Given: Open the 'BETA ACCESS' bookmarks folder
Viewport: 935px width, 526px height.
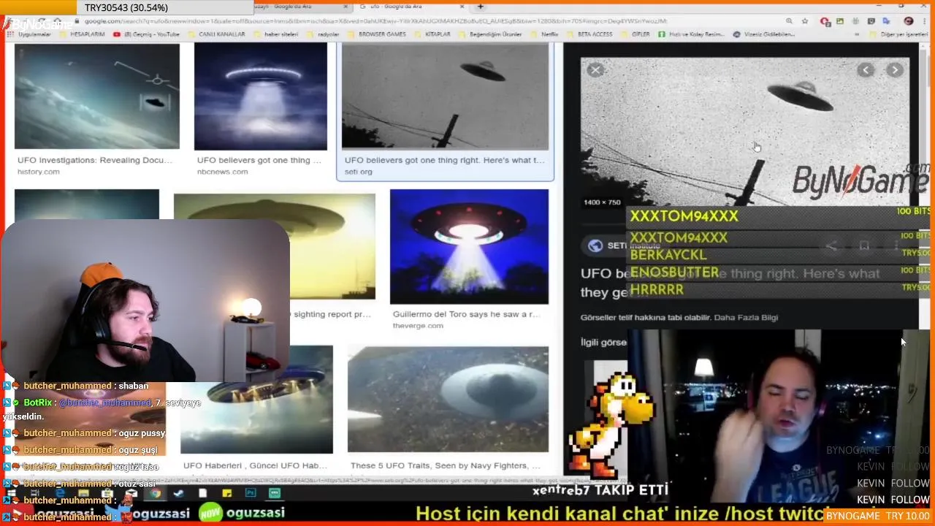Looking at the screenshot, I should 589,34.
